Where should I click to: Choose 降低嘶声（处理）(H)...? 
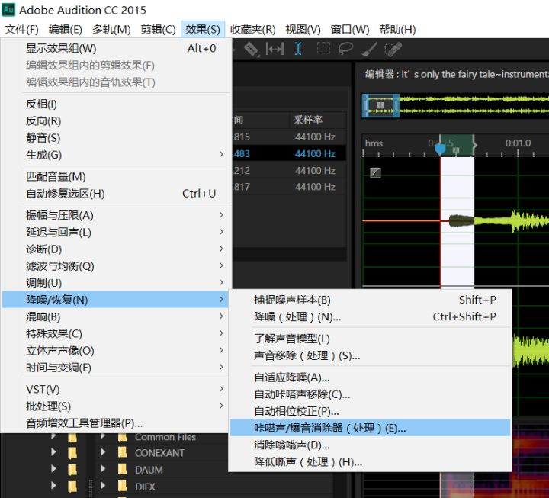(x=370, y=461)
